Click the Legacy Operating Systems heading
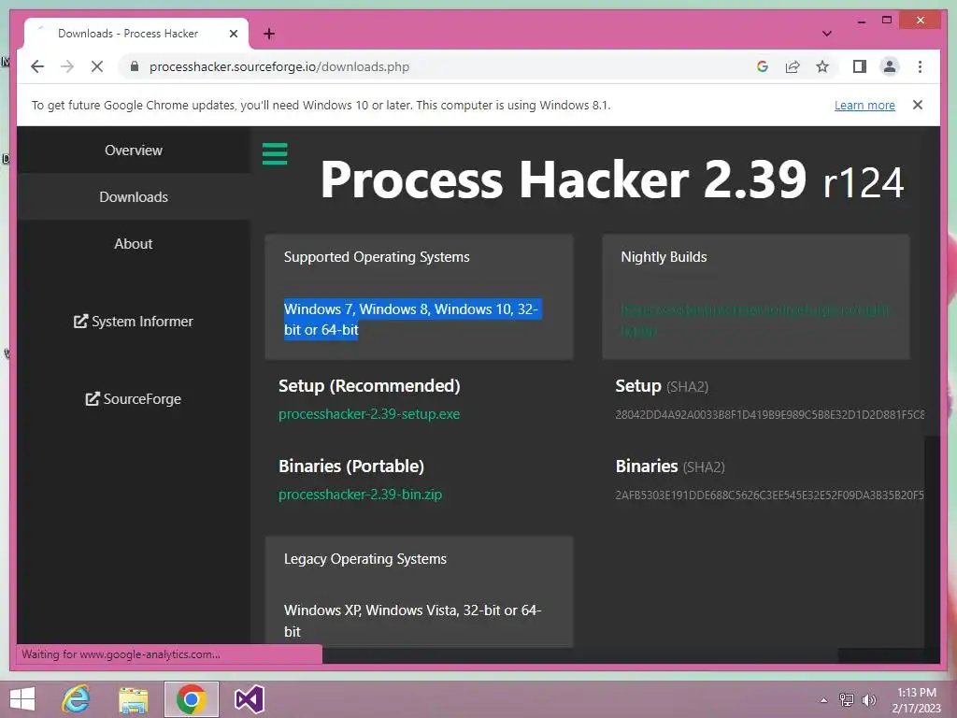The image size is (957, 718). (365, 559)
